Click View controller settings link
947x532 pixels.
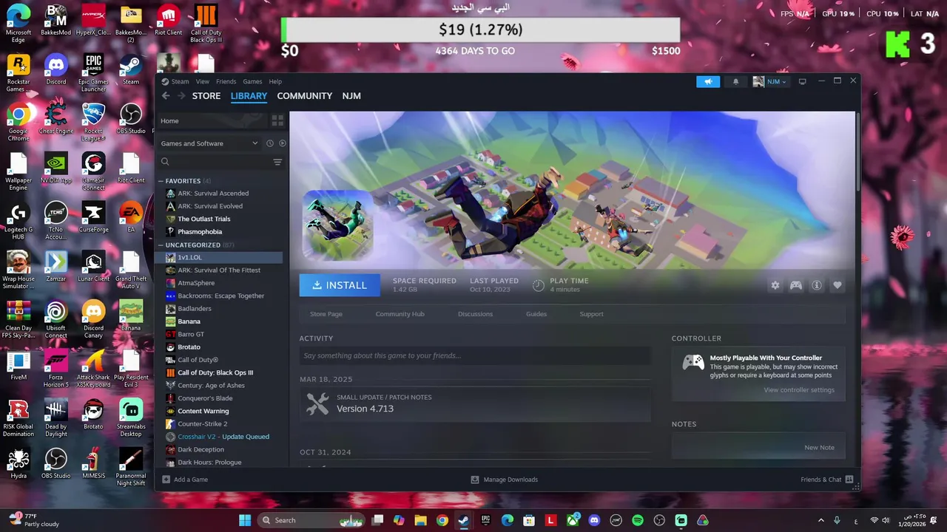pyautogui.click(x=799, y=390)
